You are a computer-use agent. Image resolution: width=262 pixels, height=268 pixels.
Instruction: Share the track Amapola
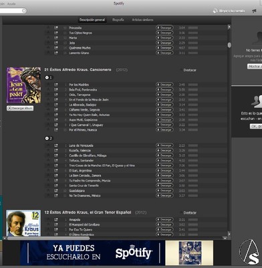tap(56, 220)
